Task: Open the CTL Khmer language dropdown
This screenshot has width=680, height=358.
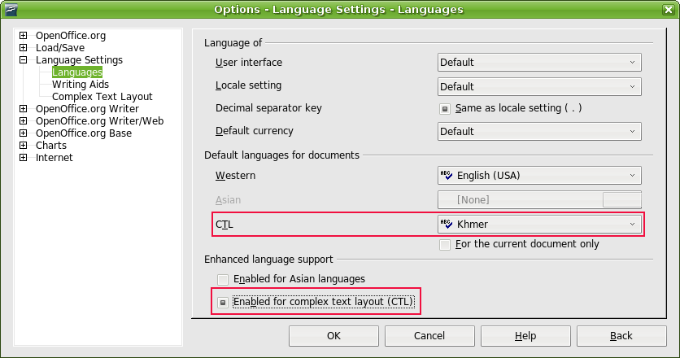Action: click(x=539, y=224)
